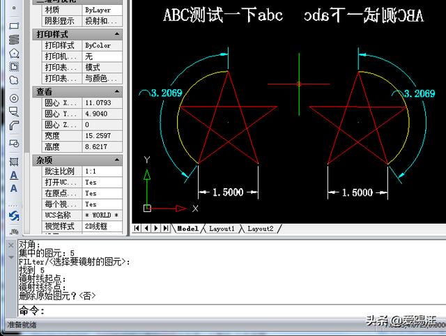Select the Boundary region tool
The height and width of the screenshot is (336, 446).
(x=14, y=67)
